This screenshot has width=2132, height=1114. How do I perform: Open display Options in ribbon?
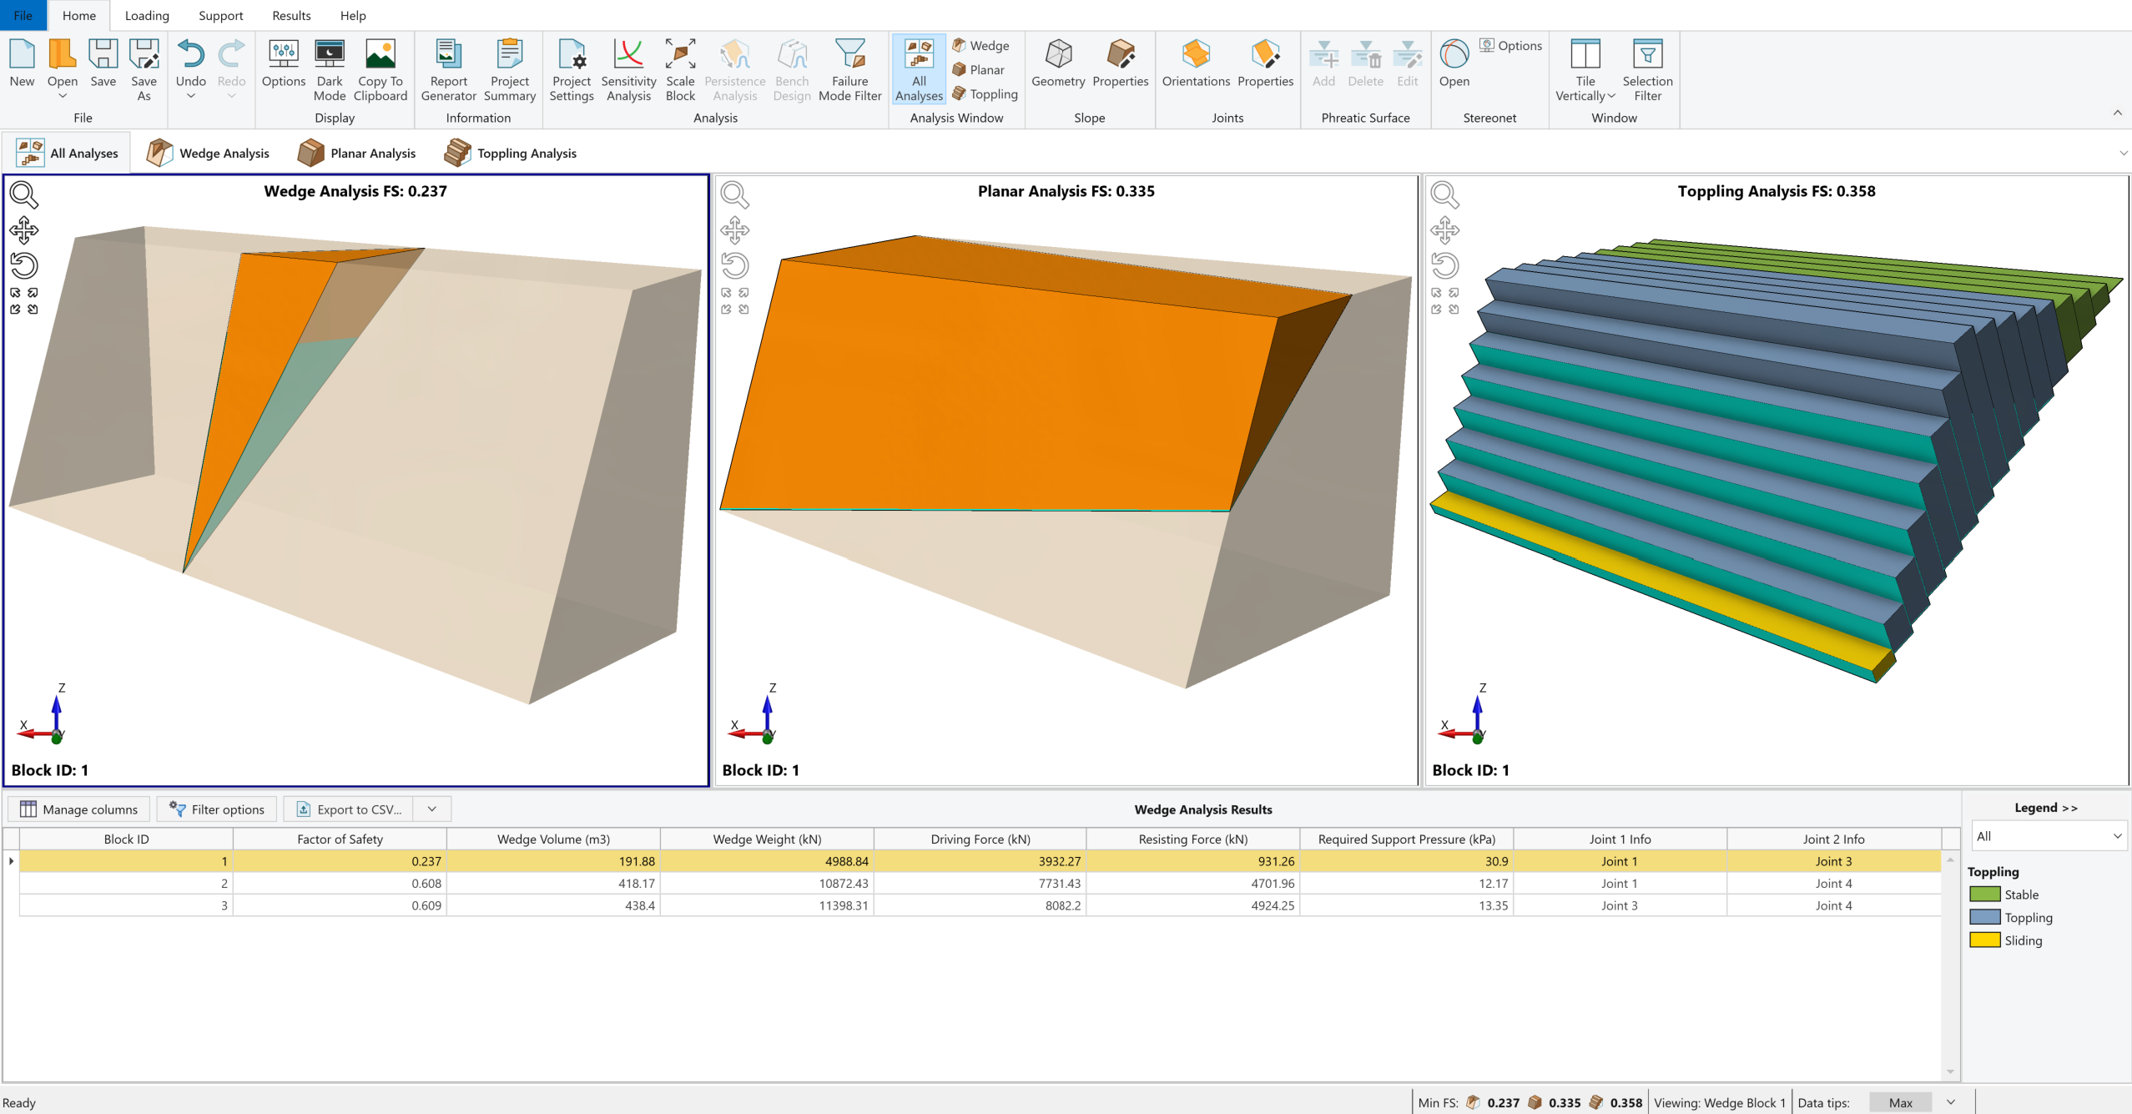(284, 63)
